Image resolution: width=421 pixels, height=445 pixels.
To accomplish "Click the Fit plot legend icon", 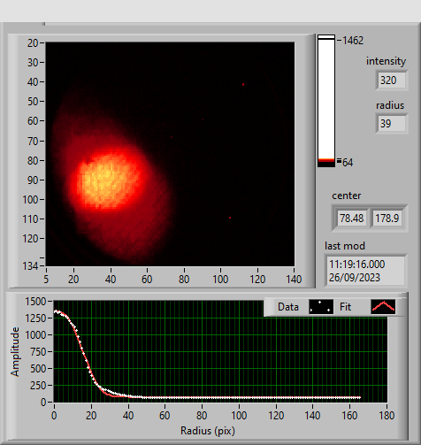I will [383, 307].
